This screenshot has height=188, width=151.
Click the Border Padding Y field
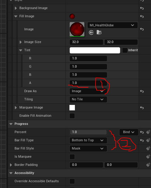click(121, 165)
